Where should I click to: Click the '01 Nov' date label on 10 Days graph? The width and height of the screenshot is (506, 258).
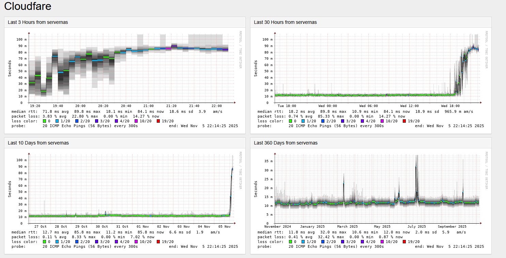pyautogui.click(x=142, y=227)
